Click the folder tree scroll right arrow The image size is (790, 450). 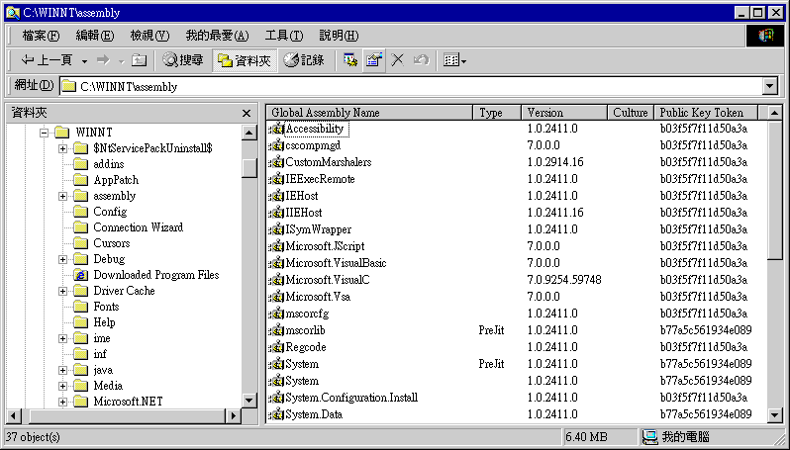(233, 416)
